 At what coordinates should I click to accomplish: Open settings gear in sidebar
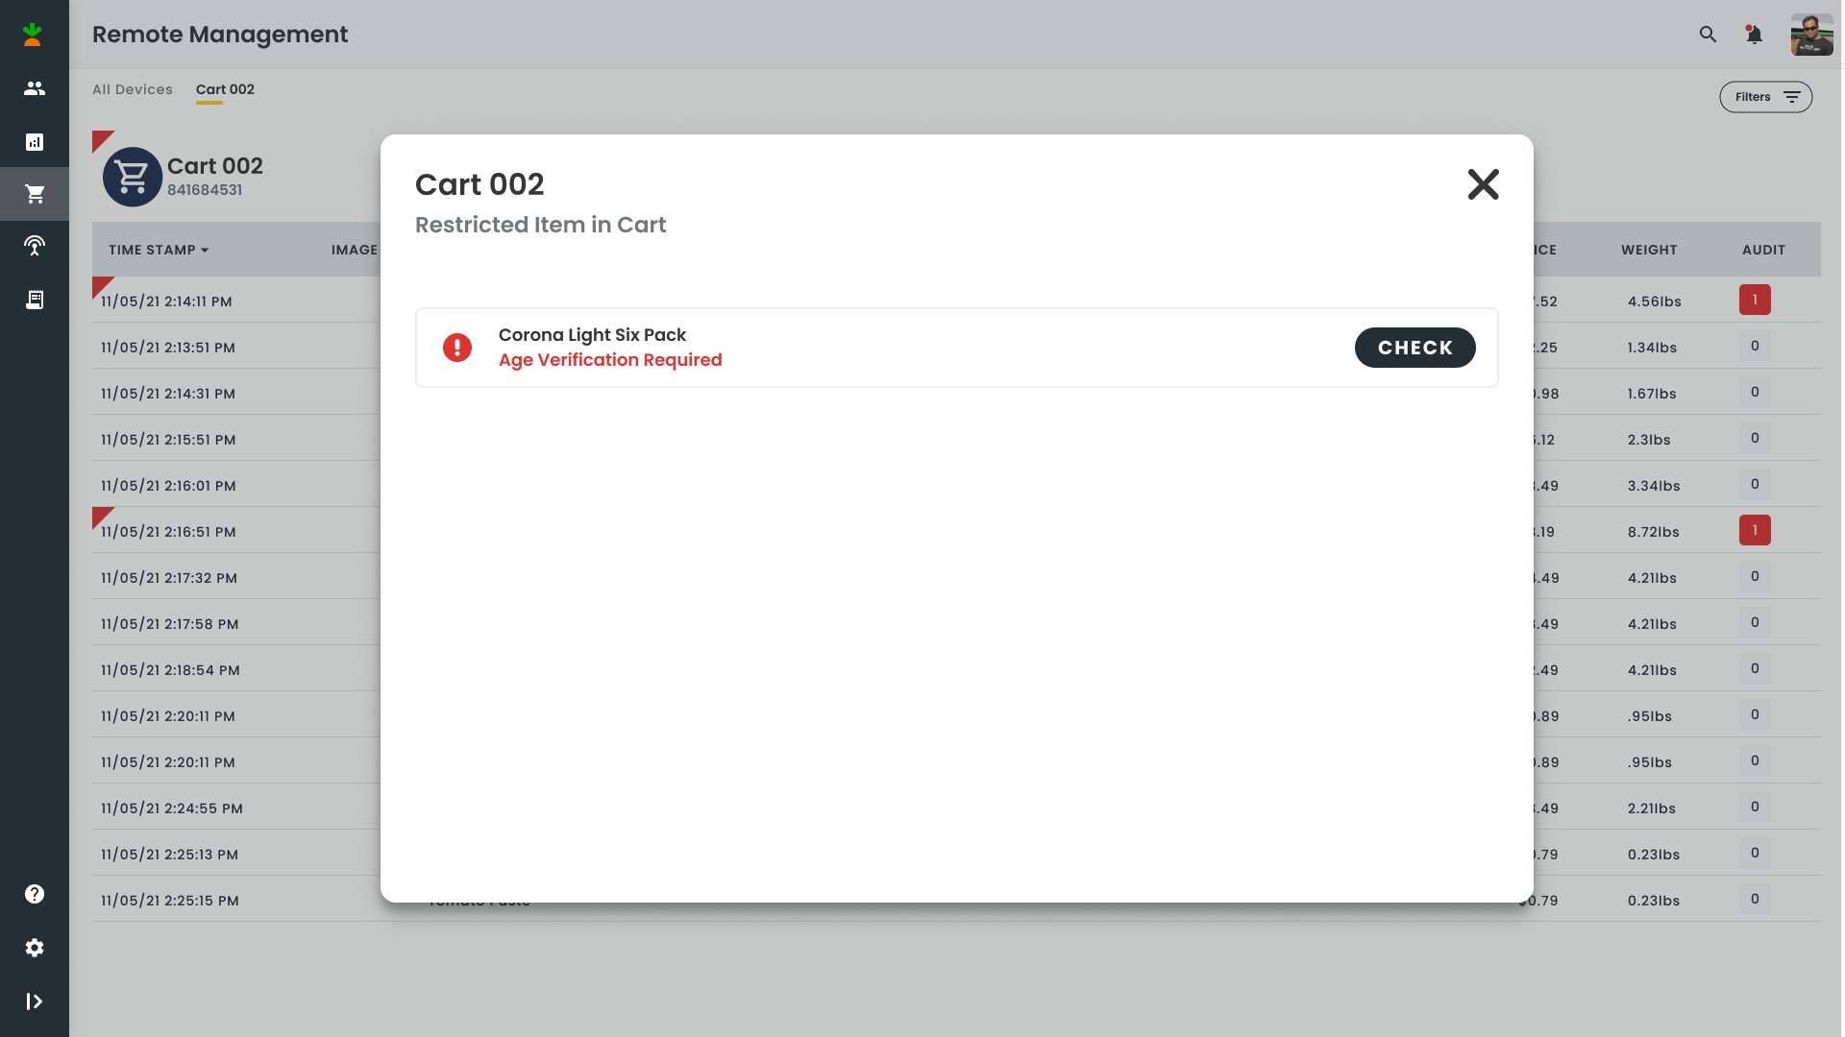tap(35, 948)
